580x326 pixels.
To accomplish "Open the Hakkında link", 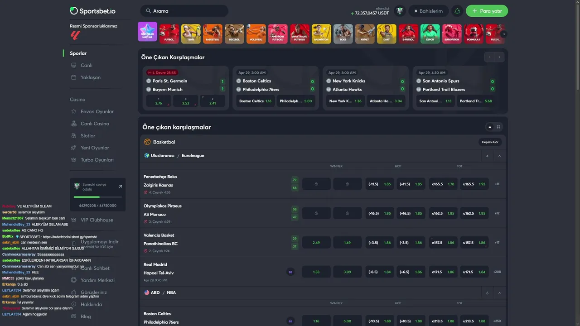I will [91, 304].
